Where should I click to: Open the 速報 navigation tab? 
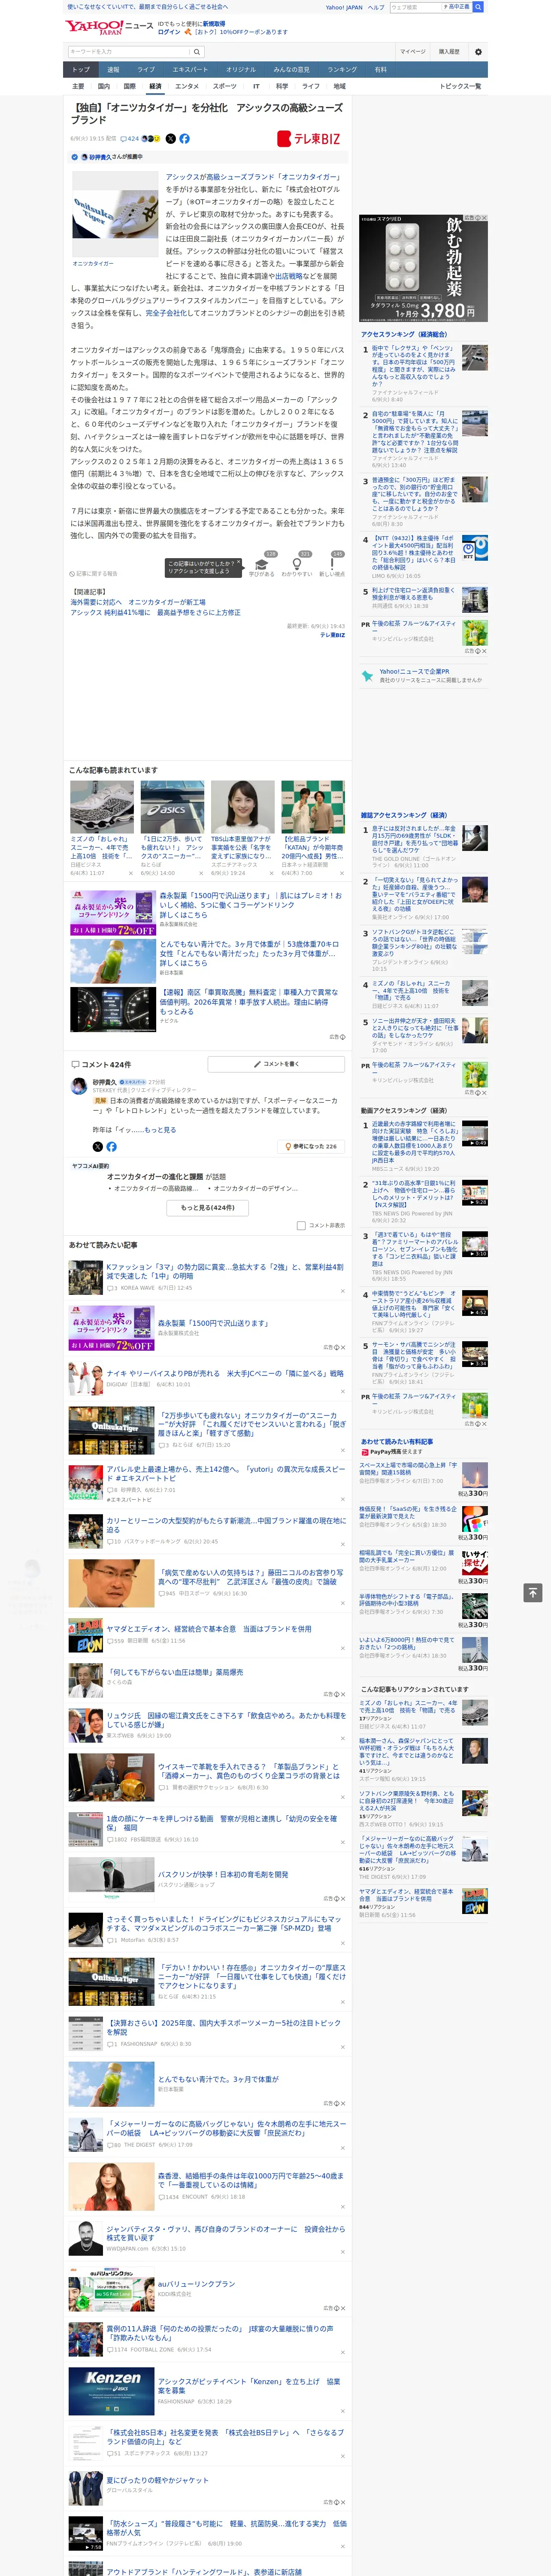click(113, 70)
